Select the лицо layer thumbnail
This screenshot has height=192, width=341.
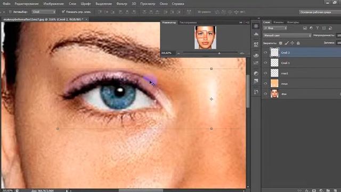coord(274,83)
